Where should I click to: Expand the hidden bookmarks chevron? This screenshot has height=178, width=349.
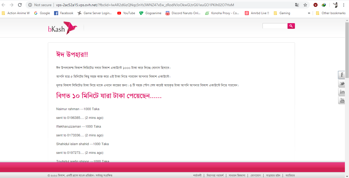(x=309, y=13)
